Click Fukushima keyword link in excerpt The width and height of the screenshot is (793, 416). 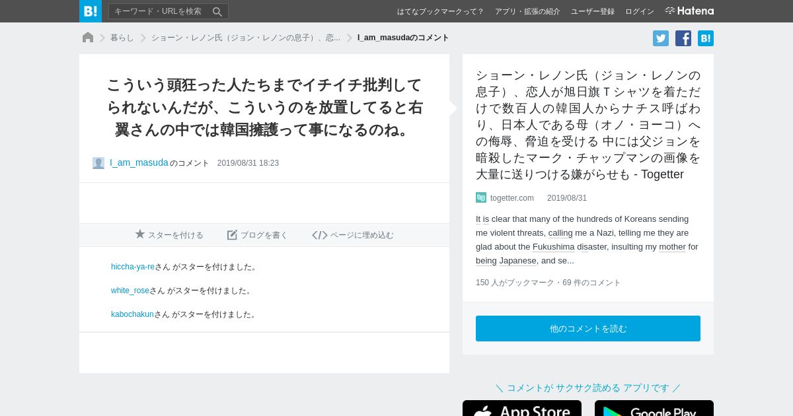[x=554, y=247]
